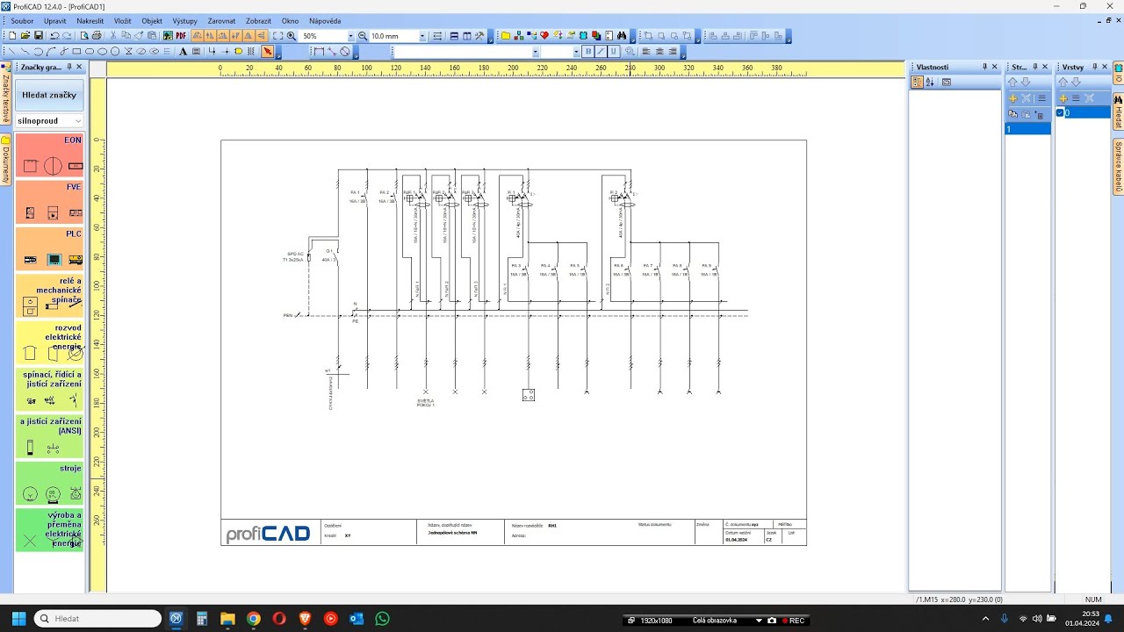Open the Značky textové side tab
Screen dimensions: 1124x632
coord(5,93)
